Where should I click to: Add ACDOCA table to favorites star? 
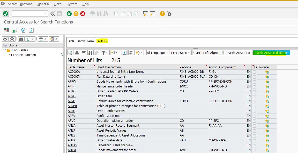point(267,72)
